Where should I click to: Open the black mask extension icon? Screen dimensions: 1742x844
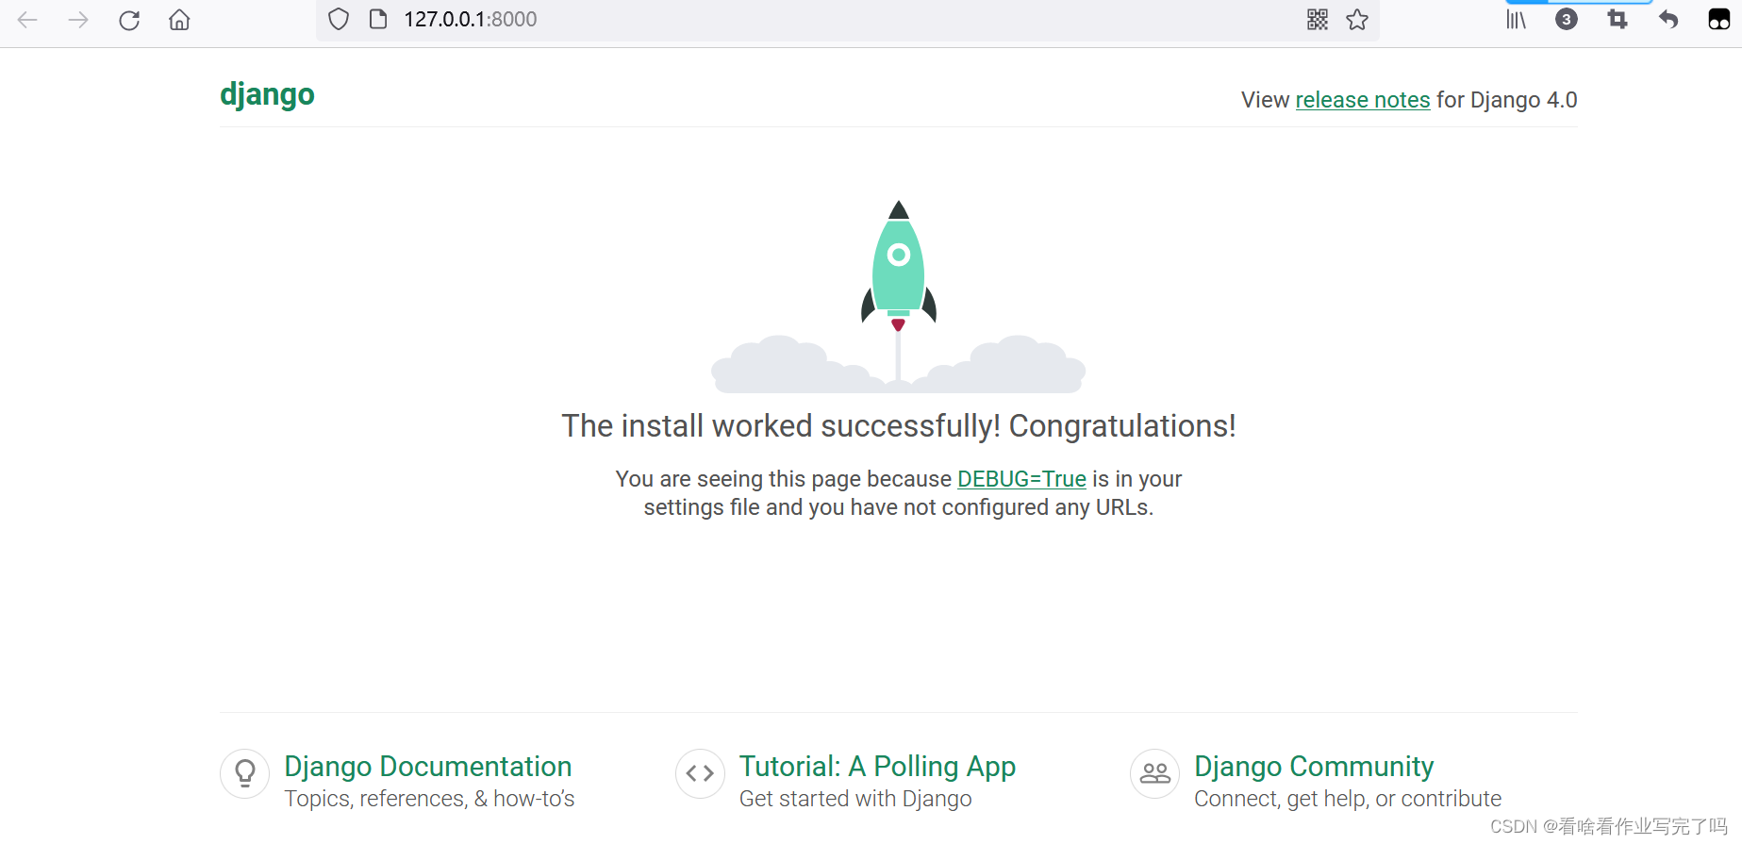click(x=1719, y=19)
